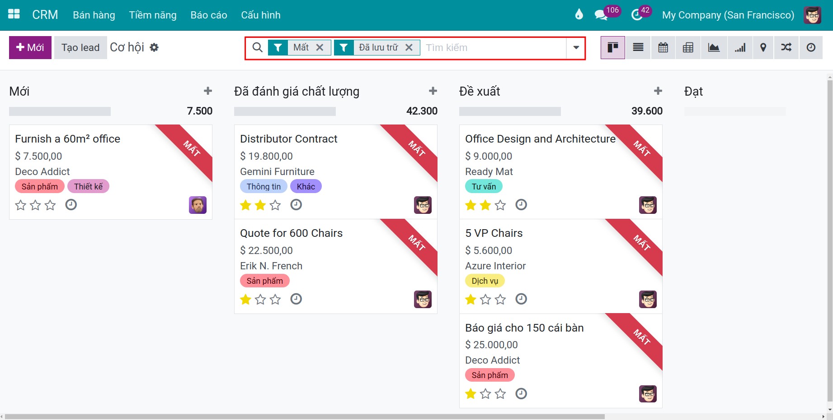Quick add card in Đã đánh giá chất lượng
The width and height of the screenshot is (833, 420).
click(433, 91)
